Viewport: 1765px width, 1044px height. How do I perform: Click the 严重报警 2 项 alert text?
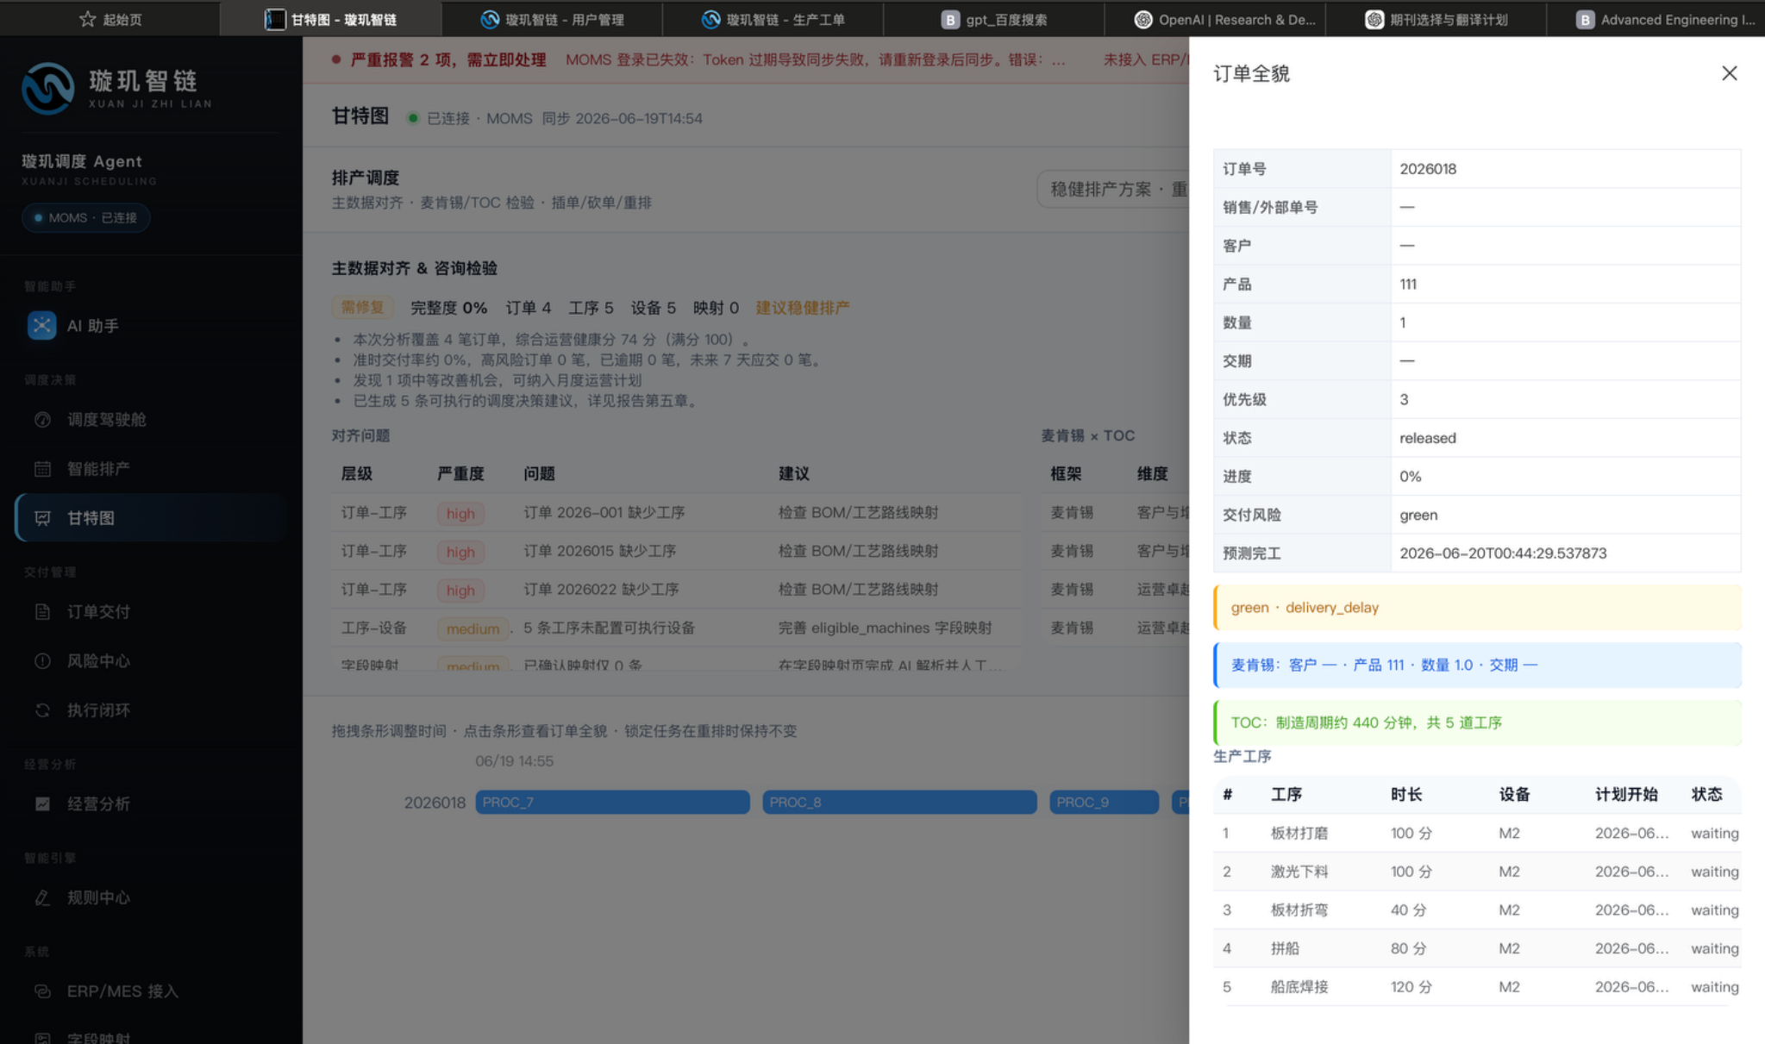(x=448, y=59)
